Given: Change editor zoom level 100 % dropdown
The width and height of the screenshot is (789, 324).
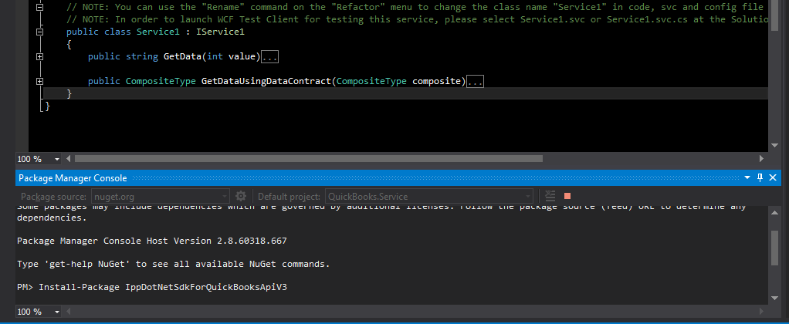Looking at the screenshot, I should [39, 159].
